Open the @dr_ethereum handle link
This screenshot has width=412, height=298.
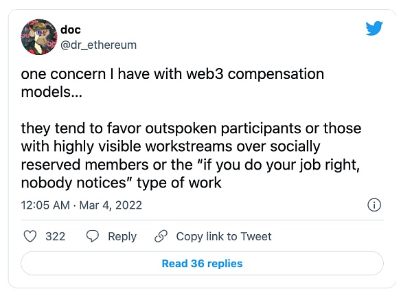point(103,45)
